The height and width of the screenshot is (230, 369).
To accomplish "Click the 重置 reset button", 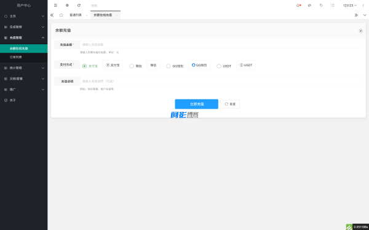I will 230,104.
